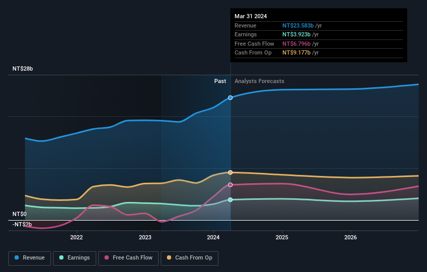Viewport: 427px width, 272px height.
Task: Click the NT$0 y-axis label
Action: tap(20, 214)
